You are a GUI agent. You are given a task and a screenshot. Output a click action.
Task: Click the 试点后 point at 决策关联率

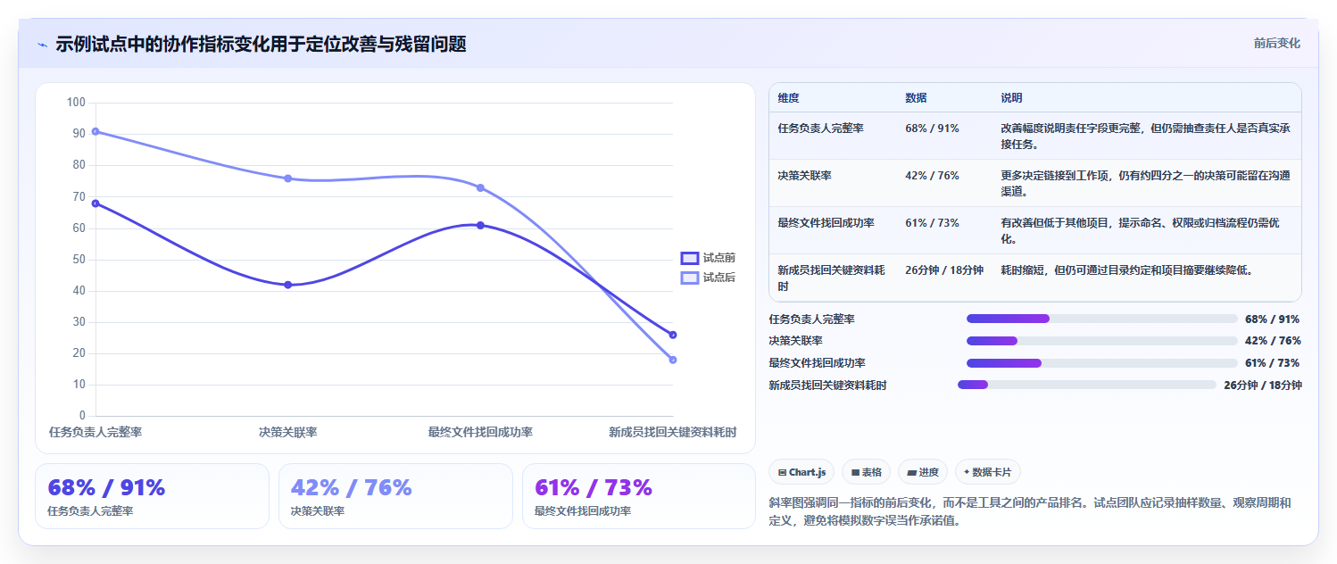coord(288,178)
